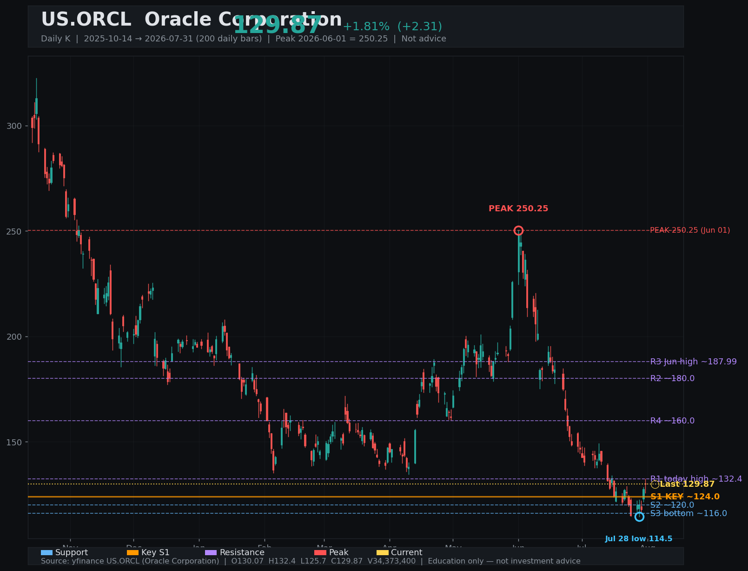Click the 'S1 KEY ~124.0' support label
Screen dimensions: 748x571
[x=685, y=497]
